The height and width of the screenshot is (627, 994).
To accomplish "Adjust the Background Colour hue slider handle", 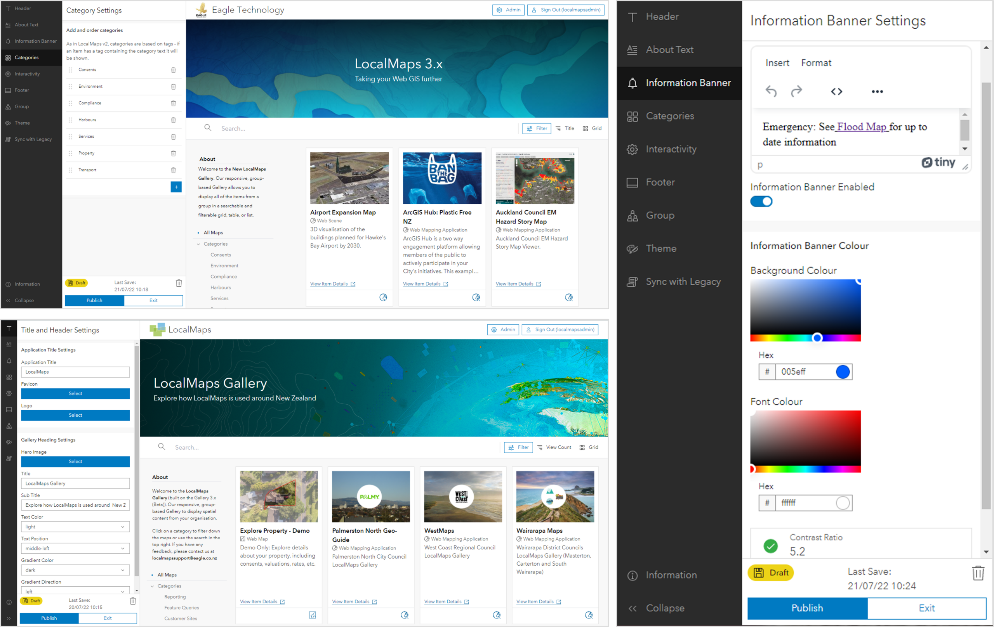I will (817, 338).
